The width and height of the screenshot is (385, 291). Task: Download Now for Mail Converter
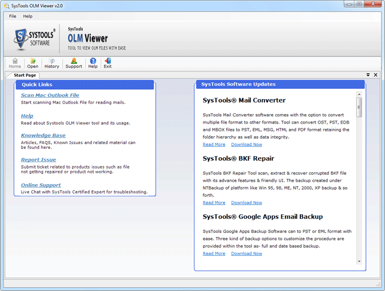246,145
